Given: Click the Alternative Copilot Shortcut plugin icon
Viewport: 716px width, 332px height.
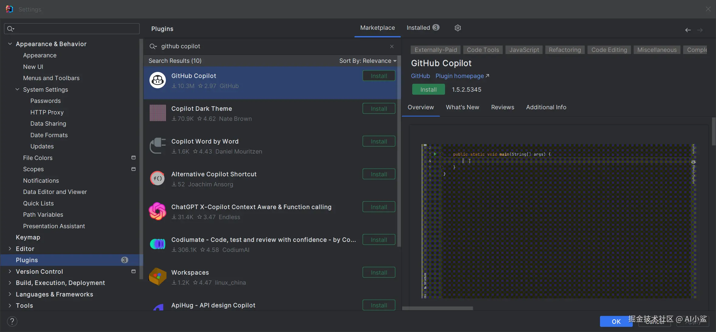Looking at the screenshot, I should 158,179.
